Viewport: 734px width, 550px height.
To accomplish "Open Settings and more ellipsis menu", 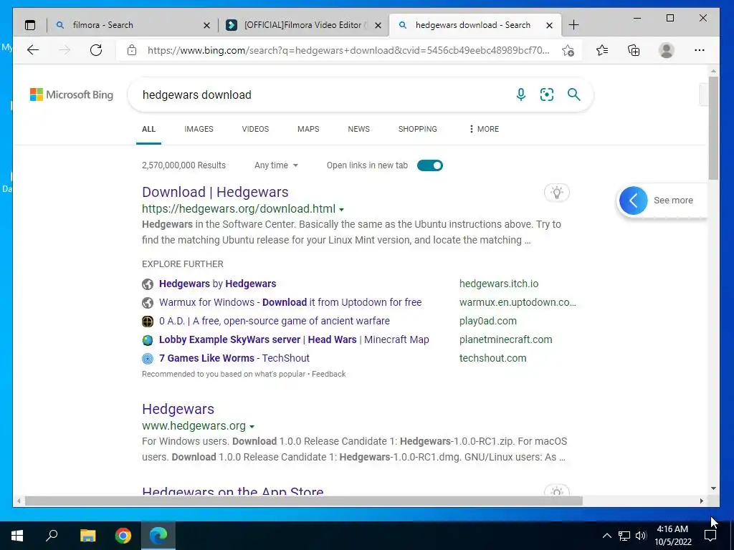I will point(700,50).
